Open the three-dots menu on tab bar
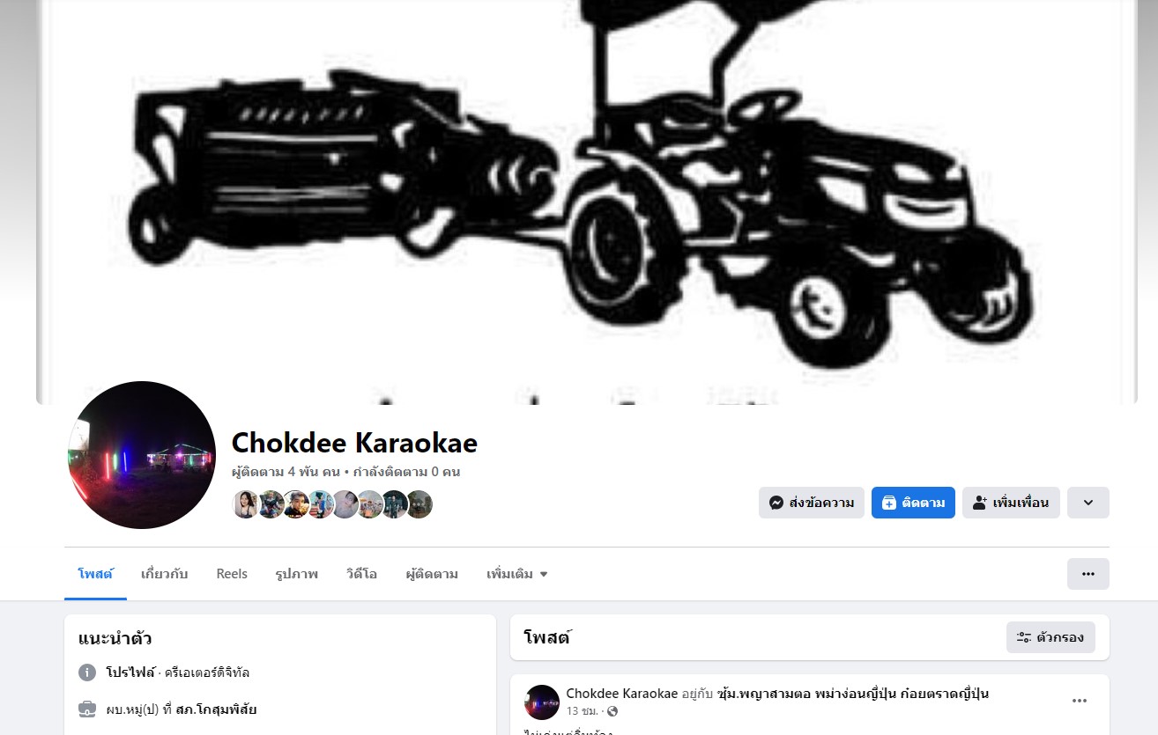This screenshot has height=735, width=1158. [x=1088, y=574]
